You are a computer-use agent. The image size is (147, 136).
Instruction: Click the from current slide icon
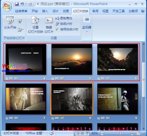click(20, 21)
